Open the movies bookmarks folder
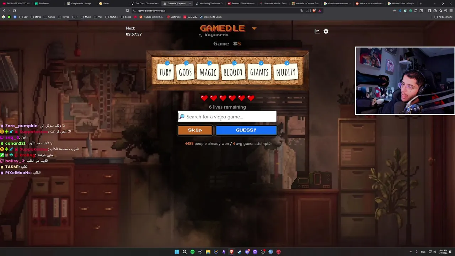Image resolution: width=455 pixels, height=256 pixels. 64,17
